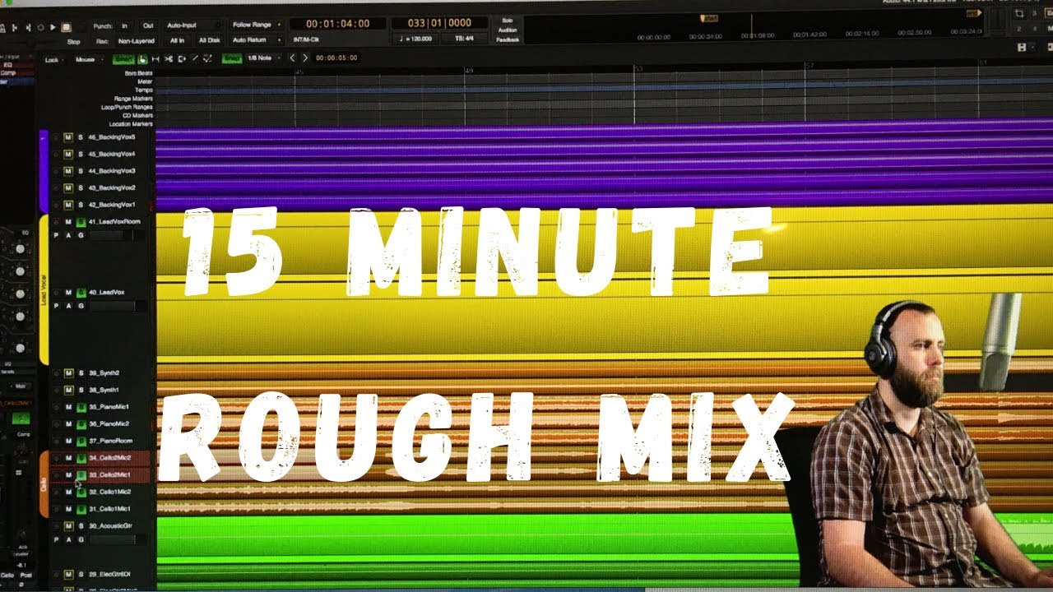Click the Punch Out button

pos(148,25)
